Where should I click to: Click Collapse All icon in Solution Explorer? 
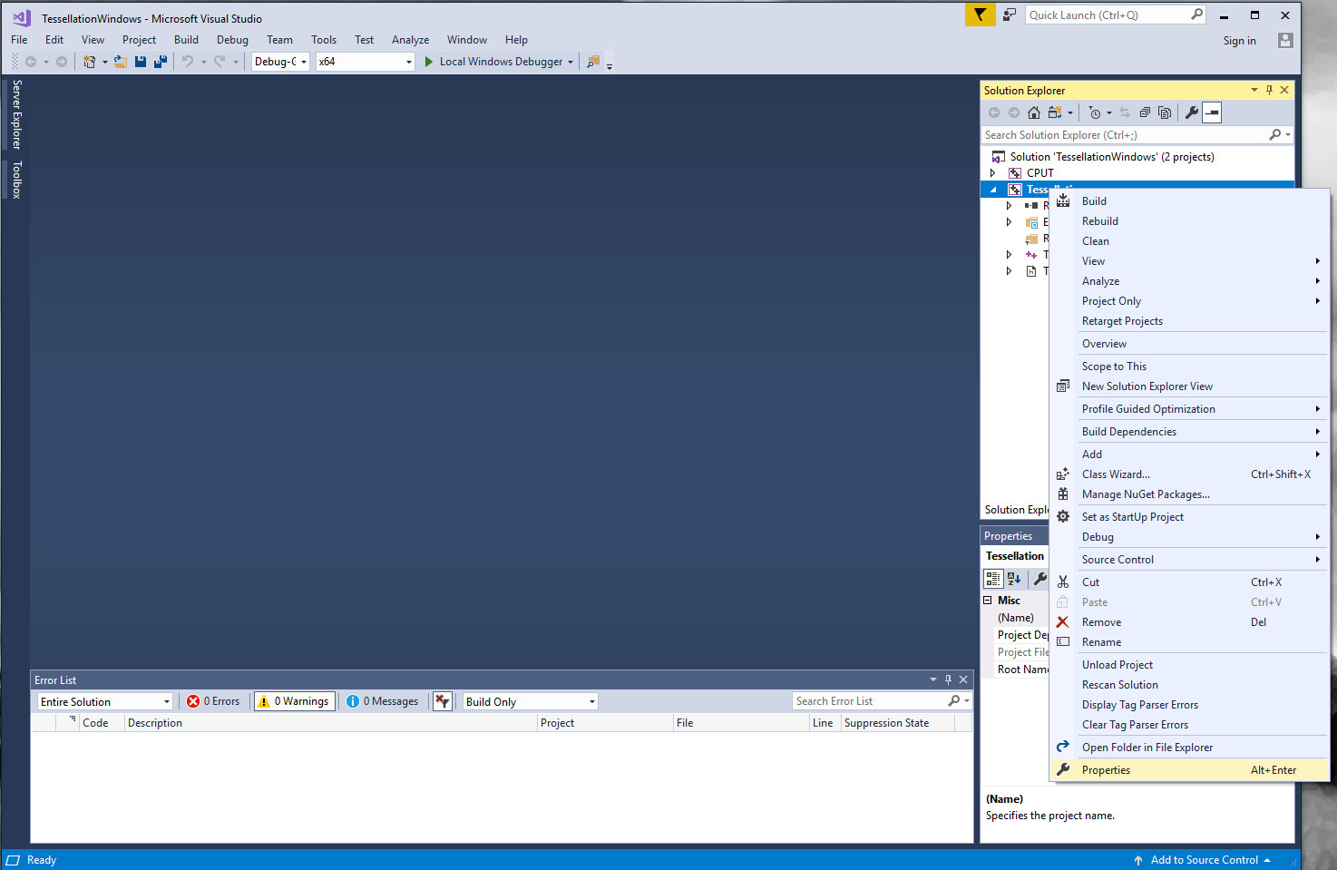coord(1145,112)
